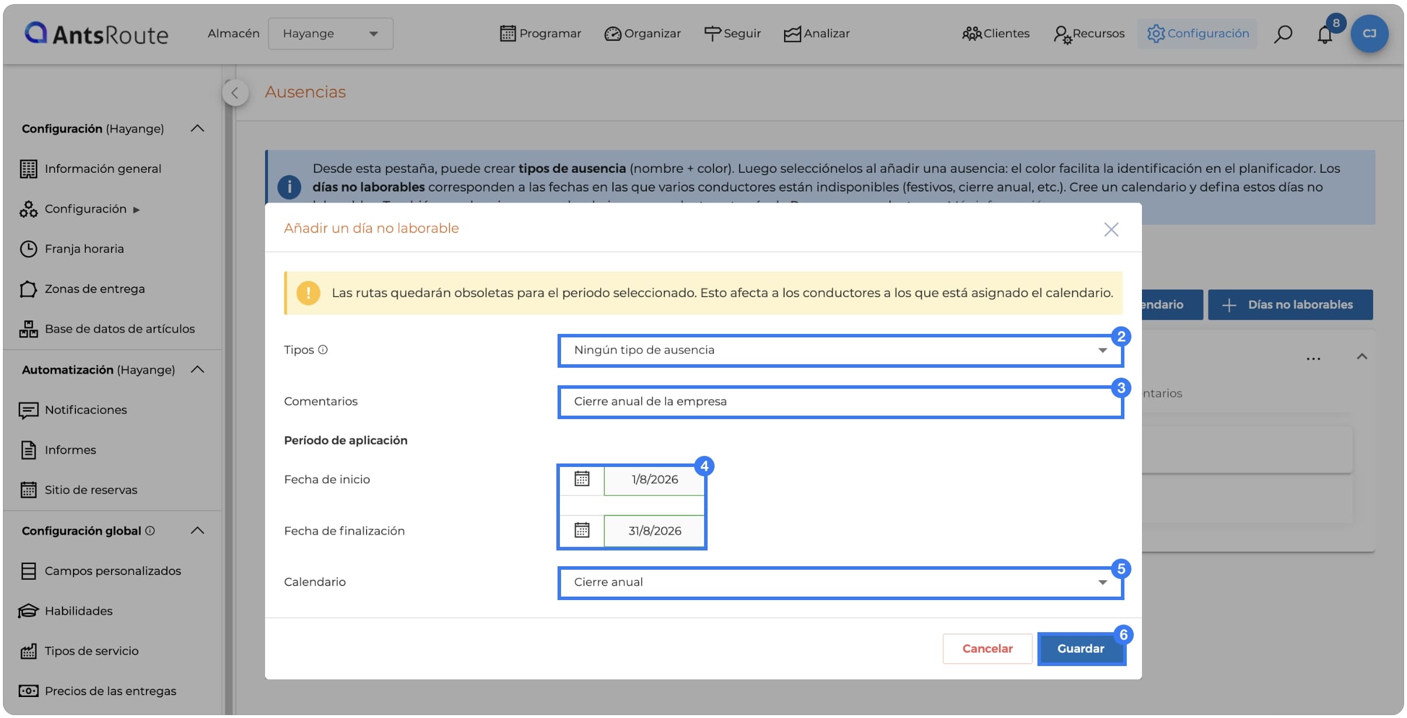Open Informes in sidebar

coord(70,450)
